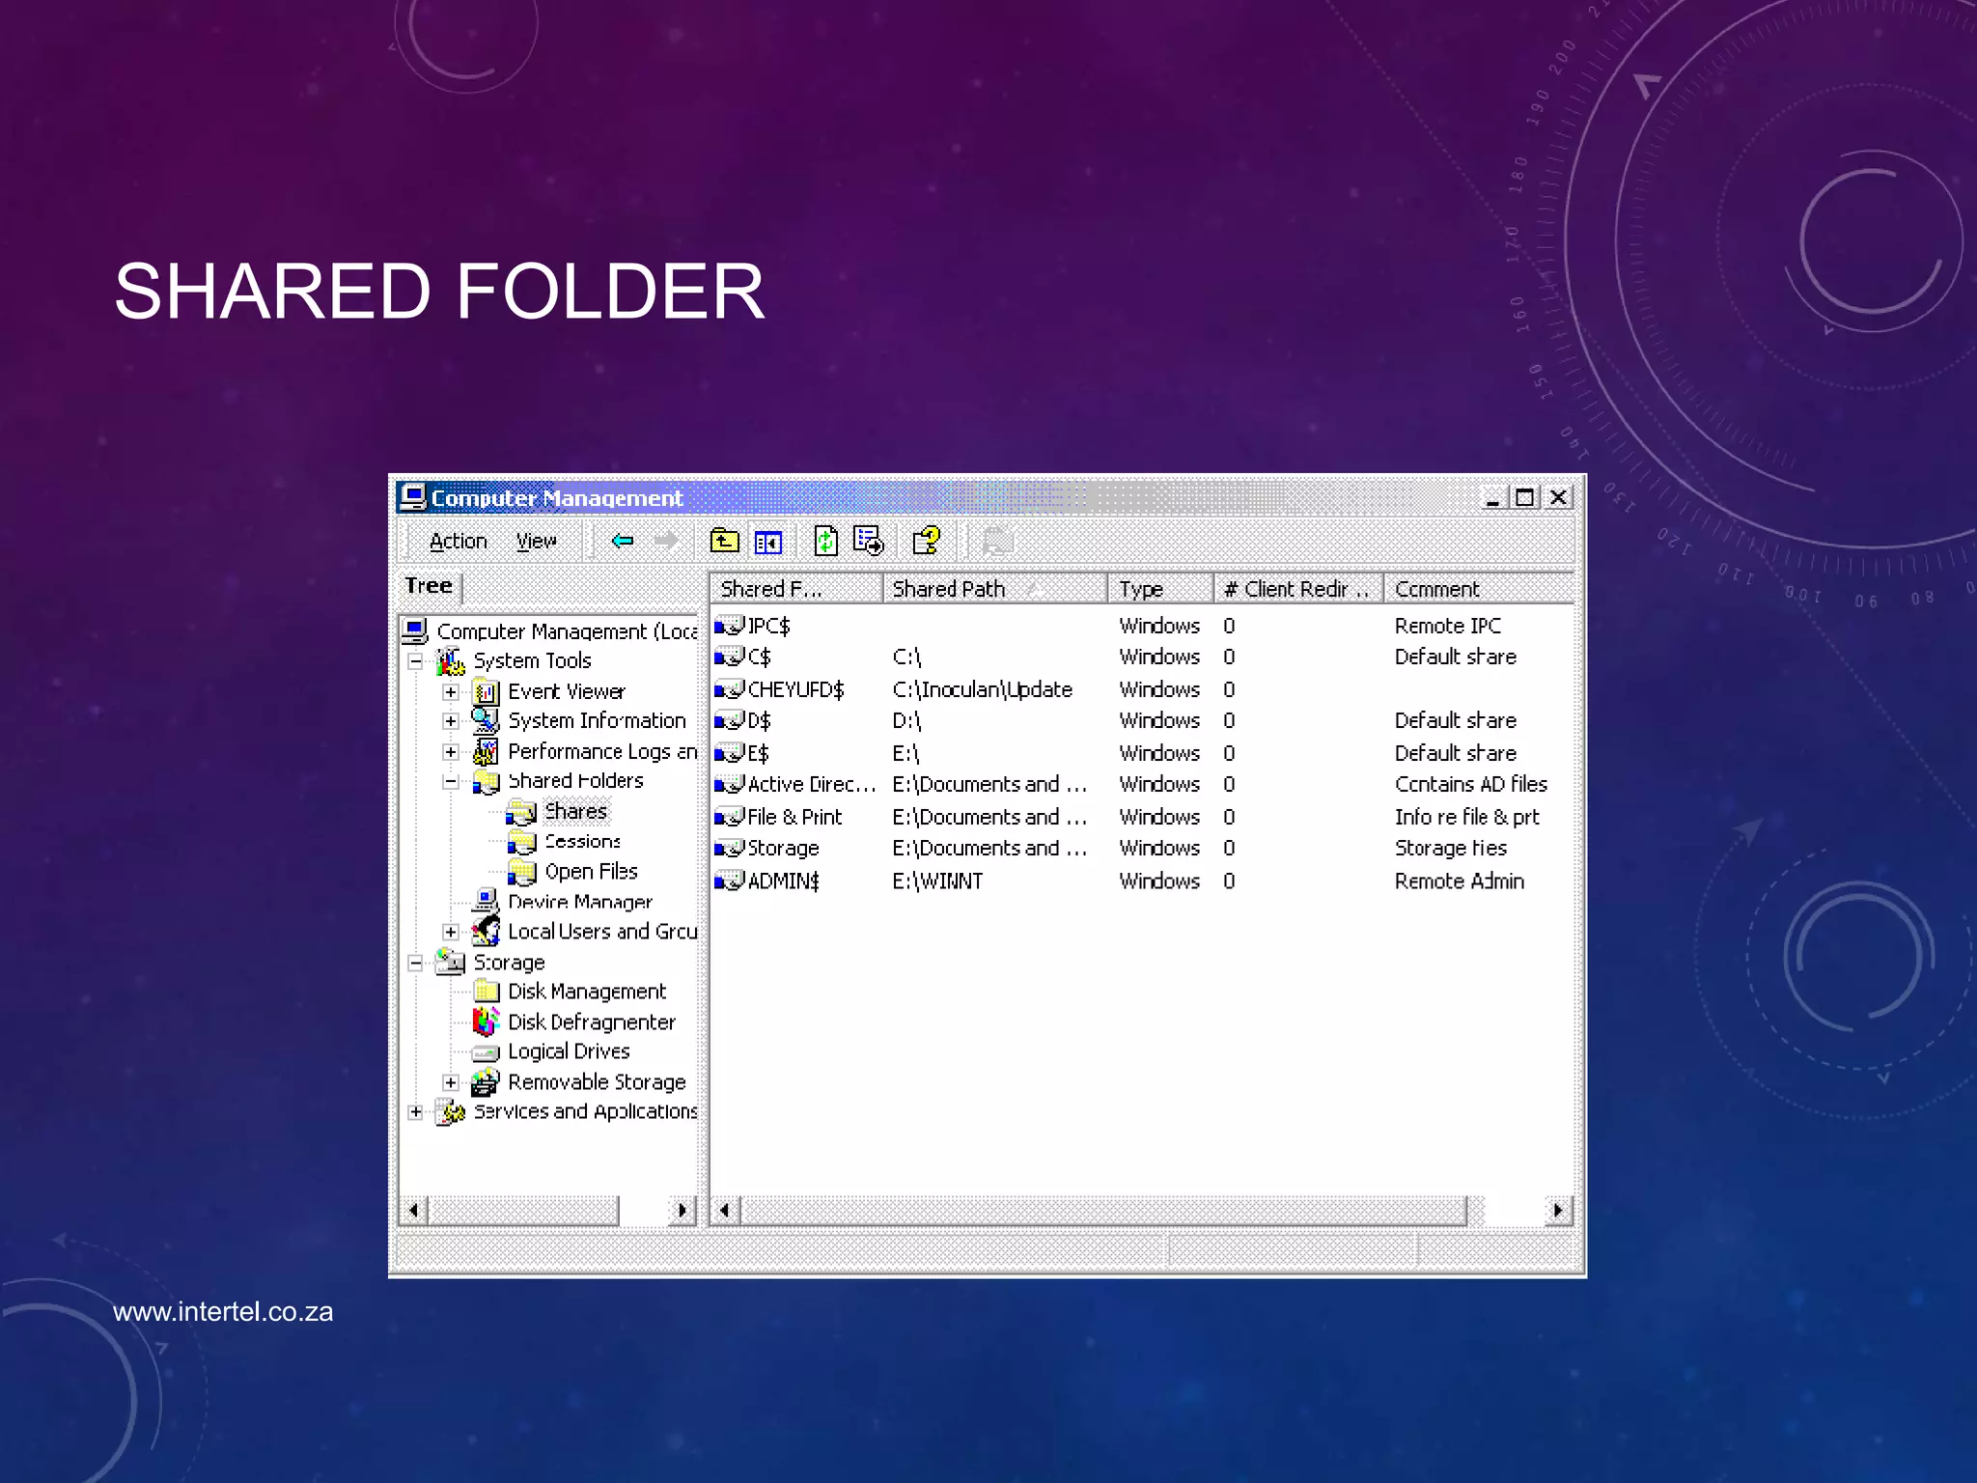Expand the Local Users and Groups node
Screen dimensions: 1977x1483
[x=451, y=932]
